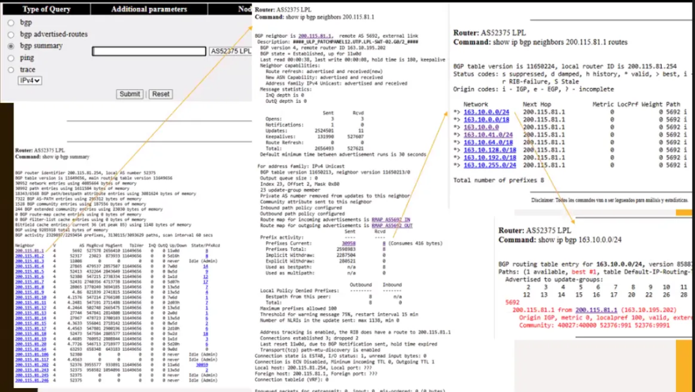Open the 163.10.0.0/24 network link
The height and width of the screenshot is (392, 695).
(x=486, y=112)
